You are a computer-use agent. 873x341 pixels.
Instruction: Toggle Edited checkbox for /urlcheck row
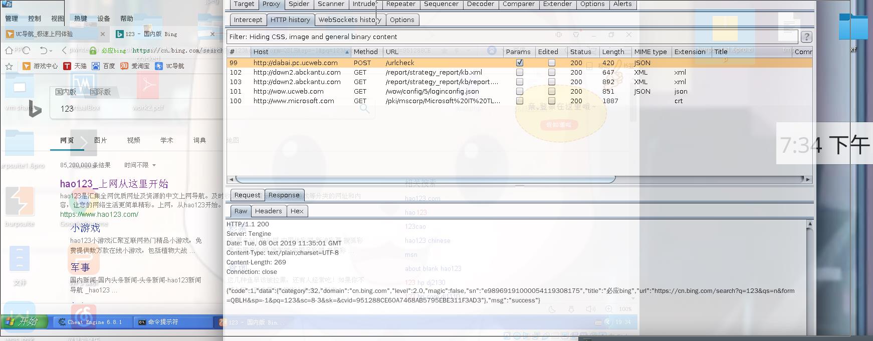552,63
